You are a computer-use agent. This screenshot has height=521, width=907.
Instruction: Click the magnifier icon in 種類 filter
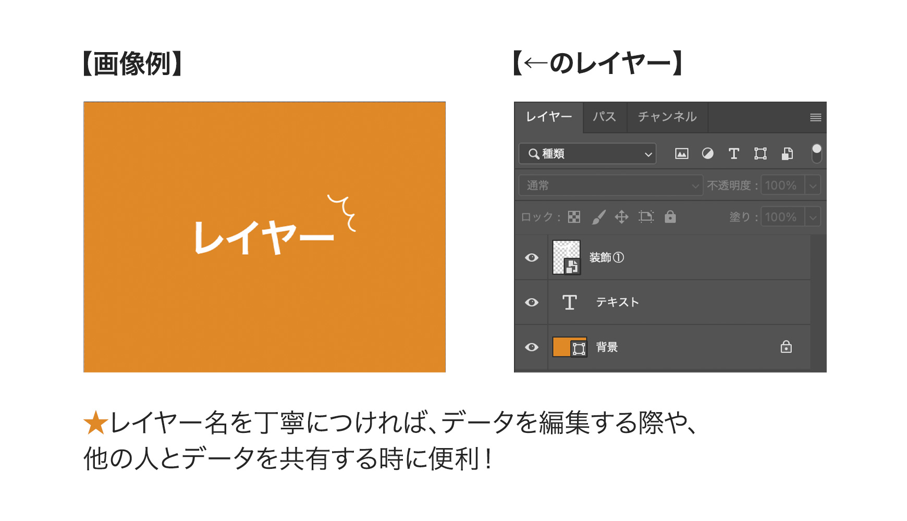point(534,154)
